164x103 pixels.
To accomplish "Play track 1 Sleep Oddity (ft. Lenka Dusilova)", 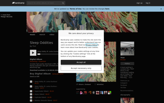I will [x=31, y=82].
